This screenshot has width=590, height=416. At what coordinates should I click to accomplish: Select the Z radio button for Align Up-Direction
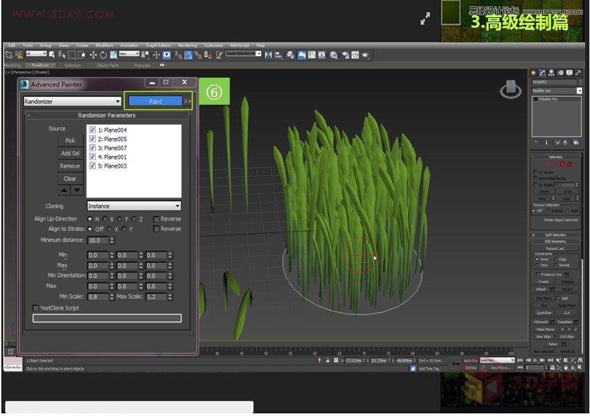tap(133, 219)
